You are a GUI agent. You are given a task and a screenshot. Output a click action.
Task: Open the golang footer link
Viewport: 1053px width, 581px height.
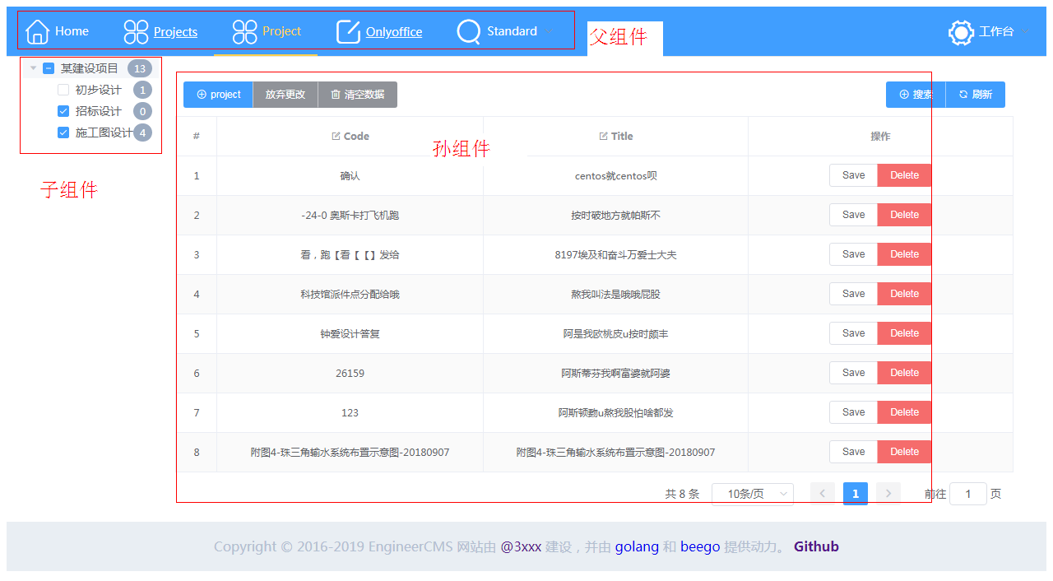click(637, 546)
